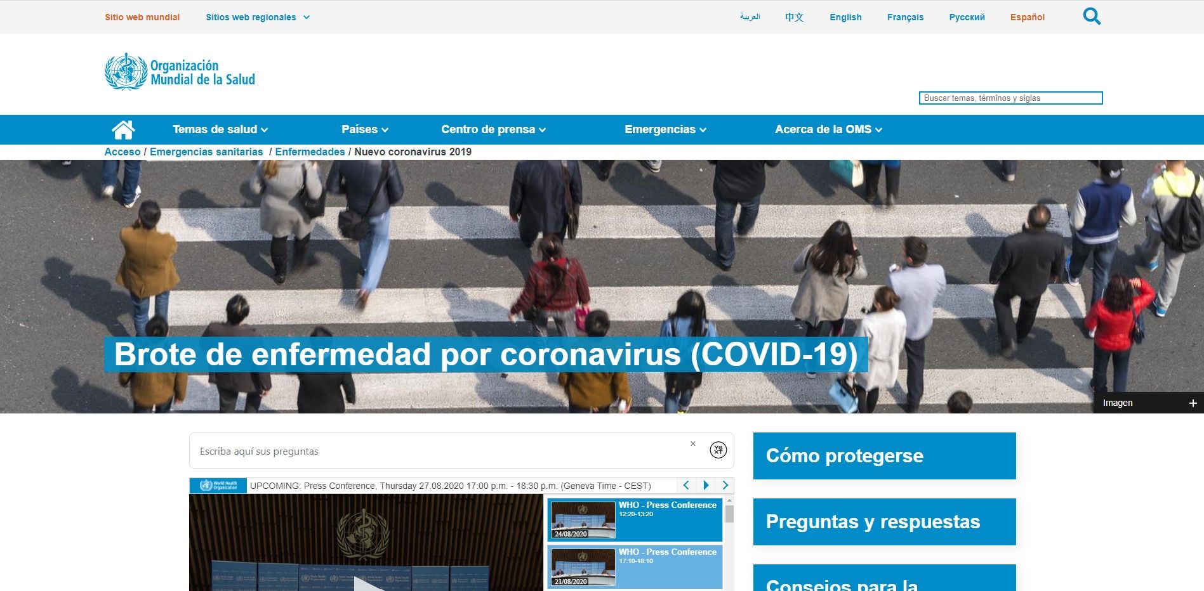Viewport: 1204px width, 591px height.
Task: Click the Brote de enfermedad por coronavirus title
Action: pyautogui.click(x=486, y=354)
